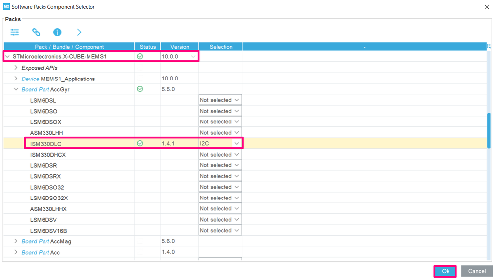Click the corner icon right of header bar

click(x=489, y=46)
